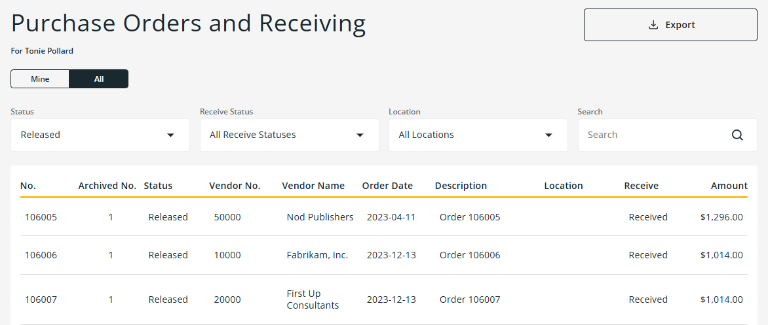Switch to the Mine toggle
This screenshot has height=325, width=768.
(40, 79)
